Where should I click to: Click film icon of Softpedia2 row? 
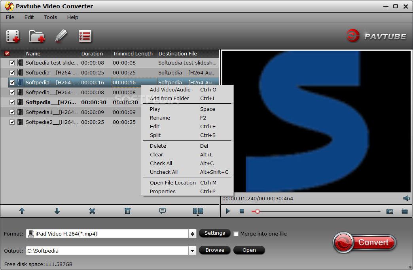(20, 122)
